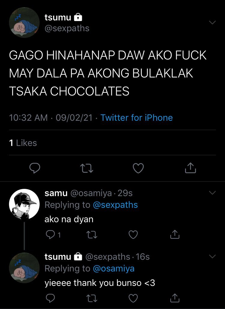The width and height of the screenshot is (225, 309).
Task: Share the main tweet
Action: (190, 168)
